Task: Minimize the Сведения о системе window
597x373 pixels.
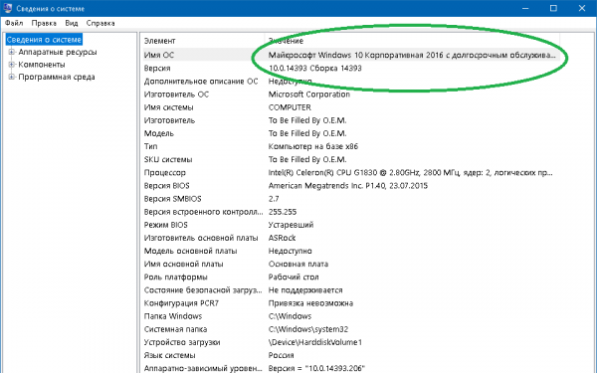Action: click(525, 8)
